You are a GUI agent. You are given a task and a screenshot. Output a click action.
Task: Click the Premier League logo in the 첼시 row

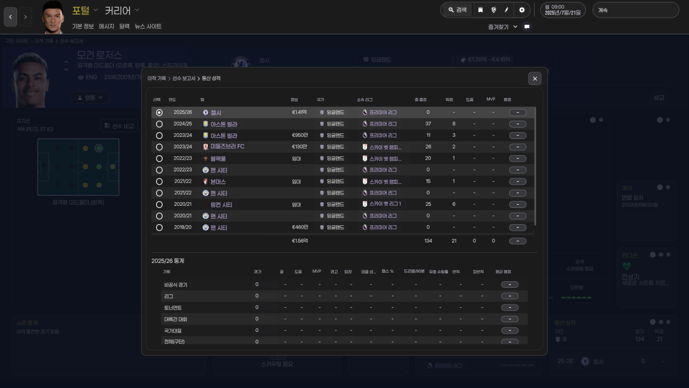(365, 113)
